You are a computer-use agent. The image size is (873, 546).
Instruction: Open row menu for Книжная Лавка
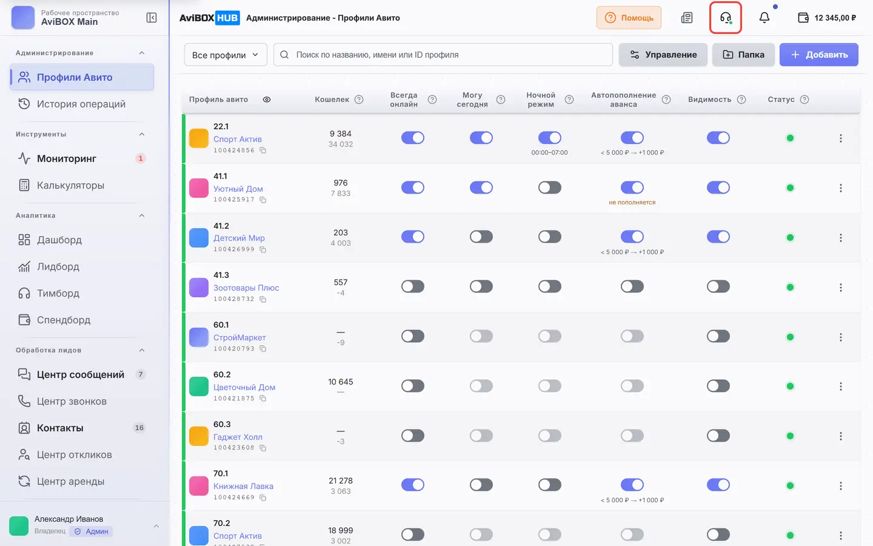pos(841,486)
